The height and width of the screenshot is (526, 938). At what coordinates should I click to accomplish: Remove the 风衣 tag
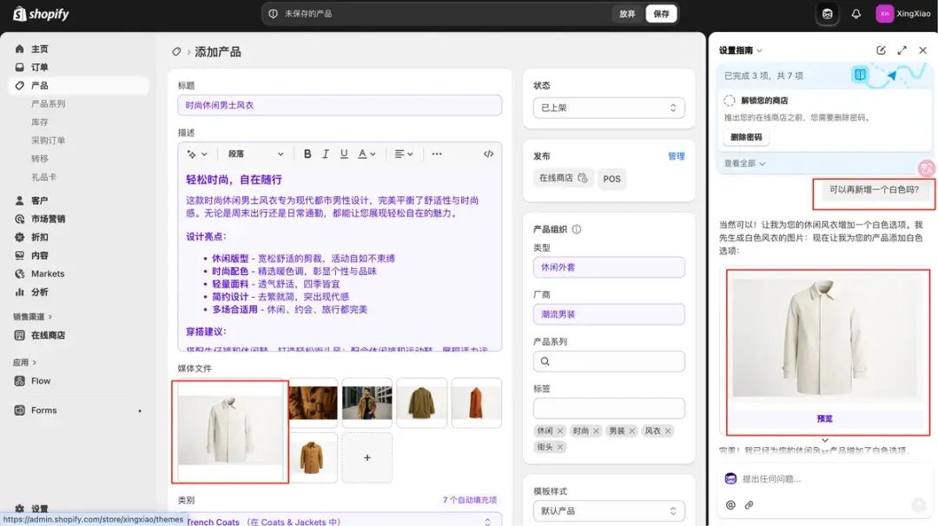pos(668,431)
